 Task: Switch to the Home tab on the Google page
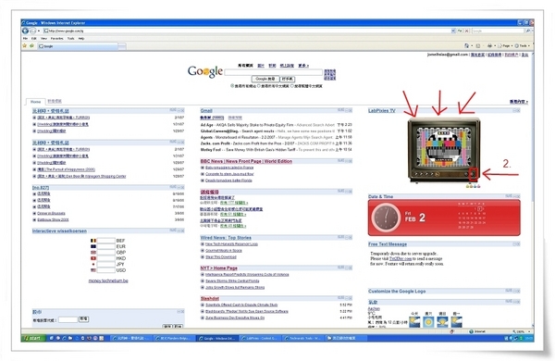[x=35, y=102]
